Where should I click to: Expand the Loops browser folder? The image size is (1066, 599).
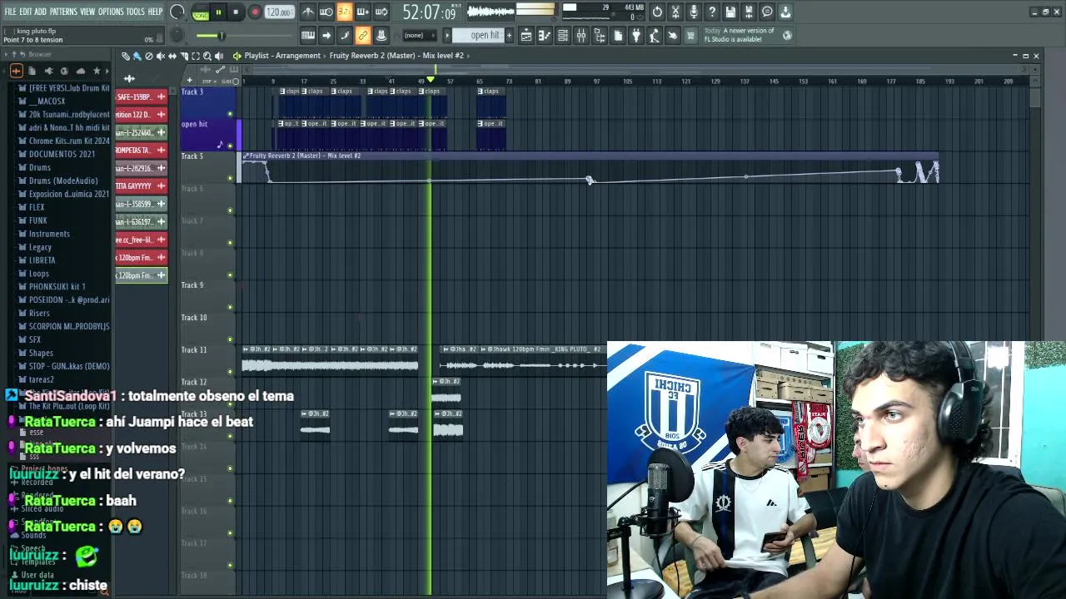pyautogui.click(x=38, y=274)
